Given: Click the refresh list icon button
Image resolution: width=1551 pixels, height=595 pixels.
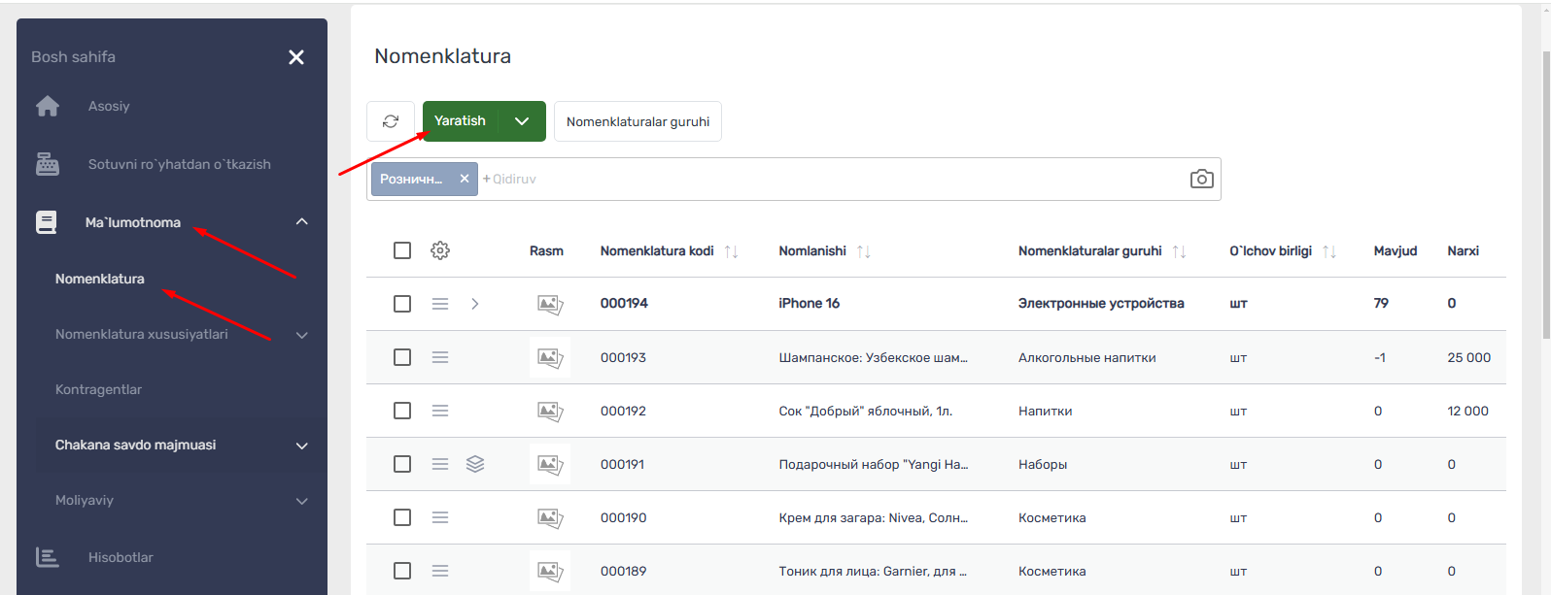Looking at the screenshot, I should coord(391,121).
